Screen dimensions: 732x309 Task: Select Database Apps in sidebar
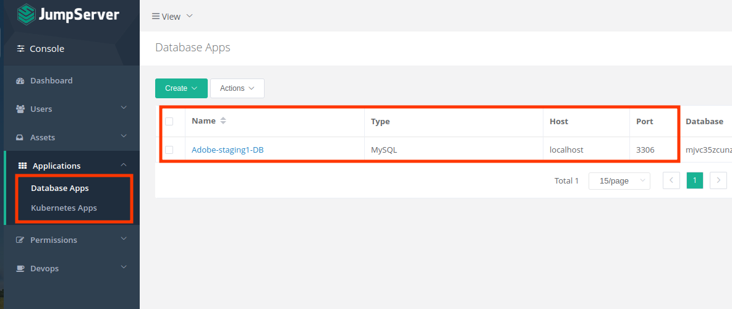pyautogui.click(x=60, y=188)
